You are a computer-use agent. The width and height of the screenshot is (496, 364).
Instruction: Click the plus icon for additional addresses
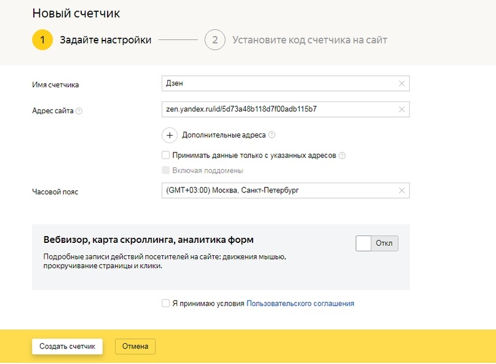[170, 135]
